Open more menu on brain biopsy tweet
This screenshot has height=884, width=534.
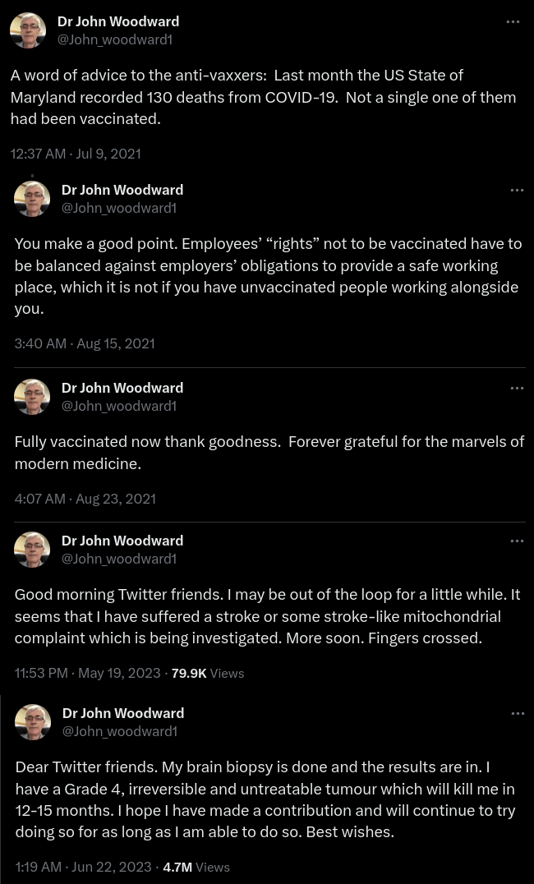[518, 714]
